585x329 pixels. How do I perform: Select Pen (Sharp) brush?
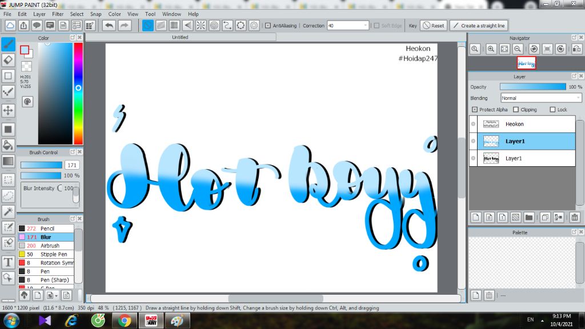click(46, 280)
